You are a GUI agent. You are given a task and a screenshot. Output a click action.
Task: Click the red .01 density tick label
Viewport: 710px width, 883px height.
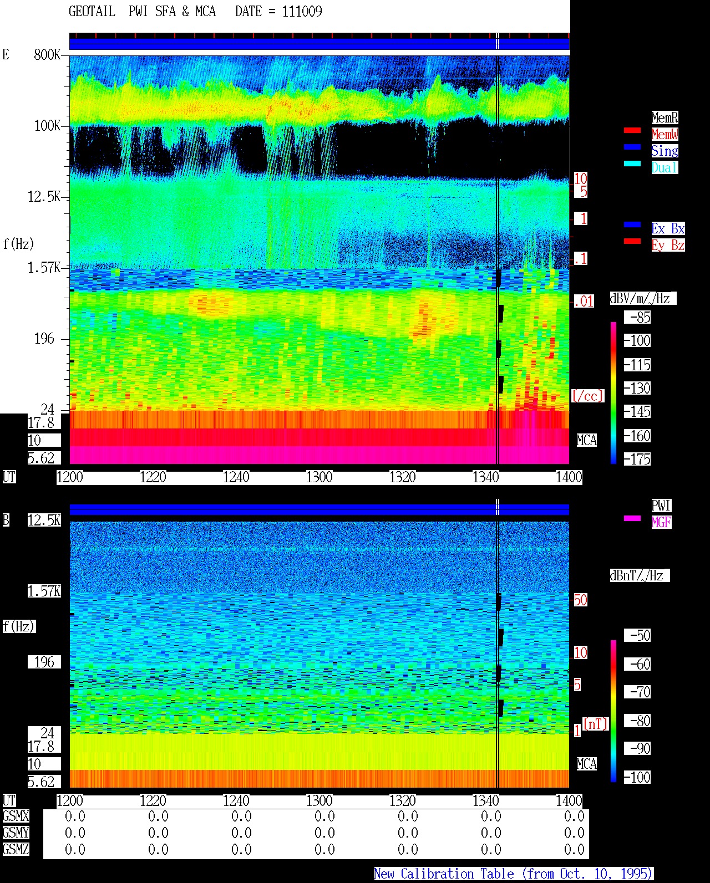584,302
